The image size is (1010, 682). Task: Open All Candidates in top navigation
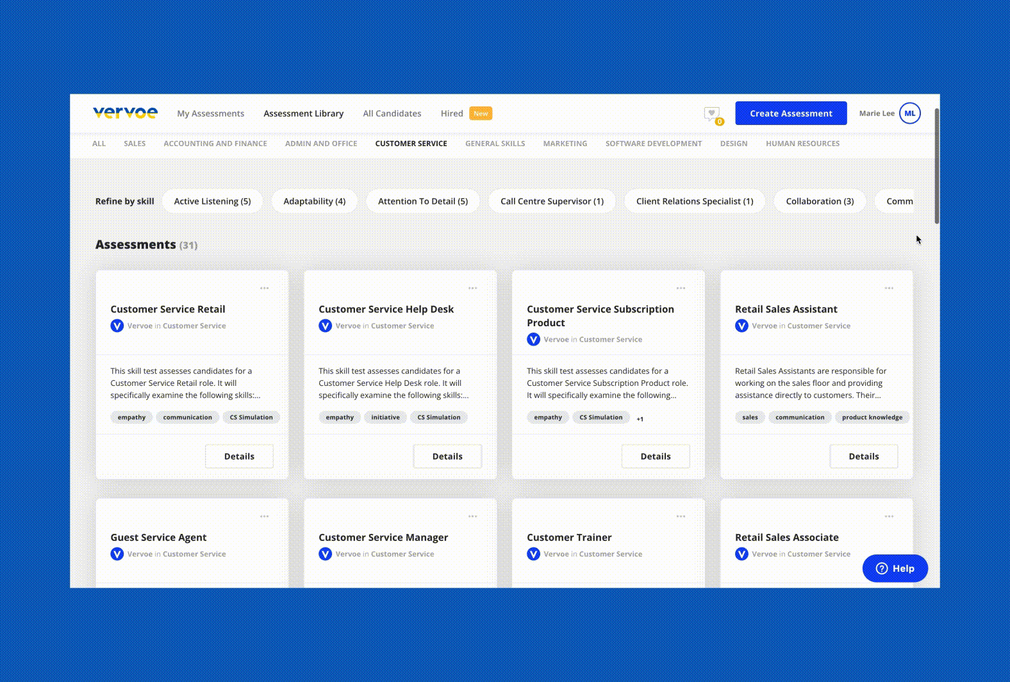point(392,113)
